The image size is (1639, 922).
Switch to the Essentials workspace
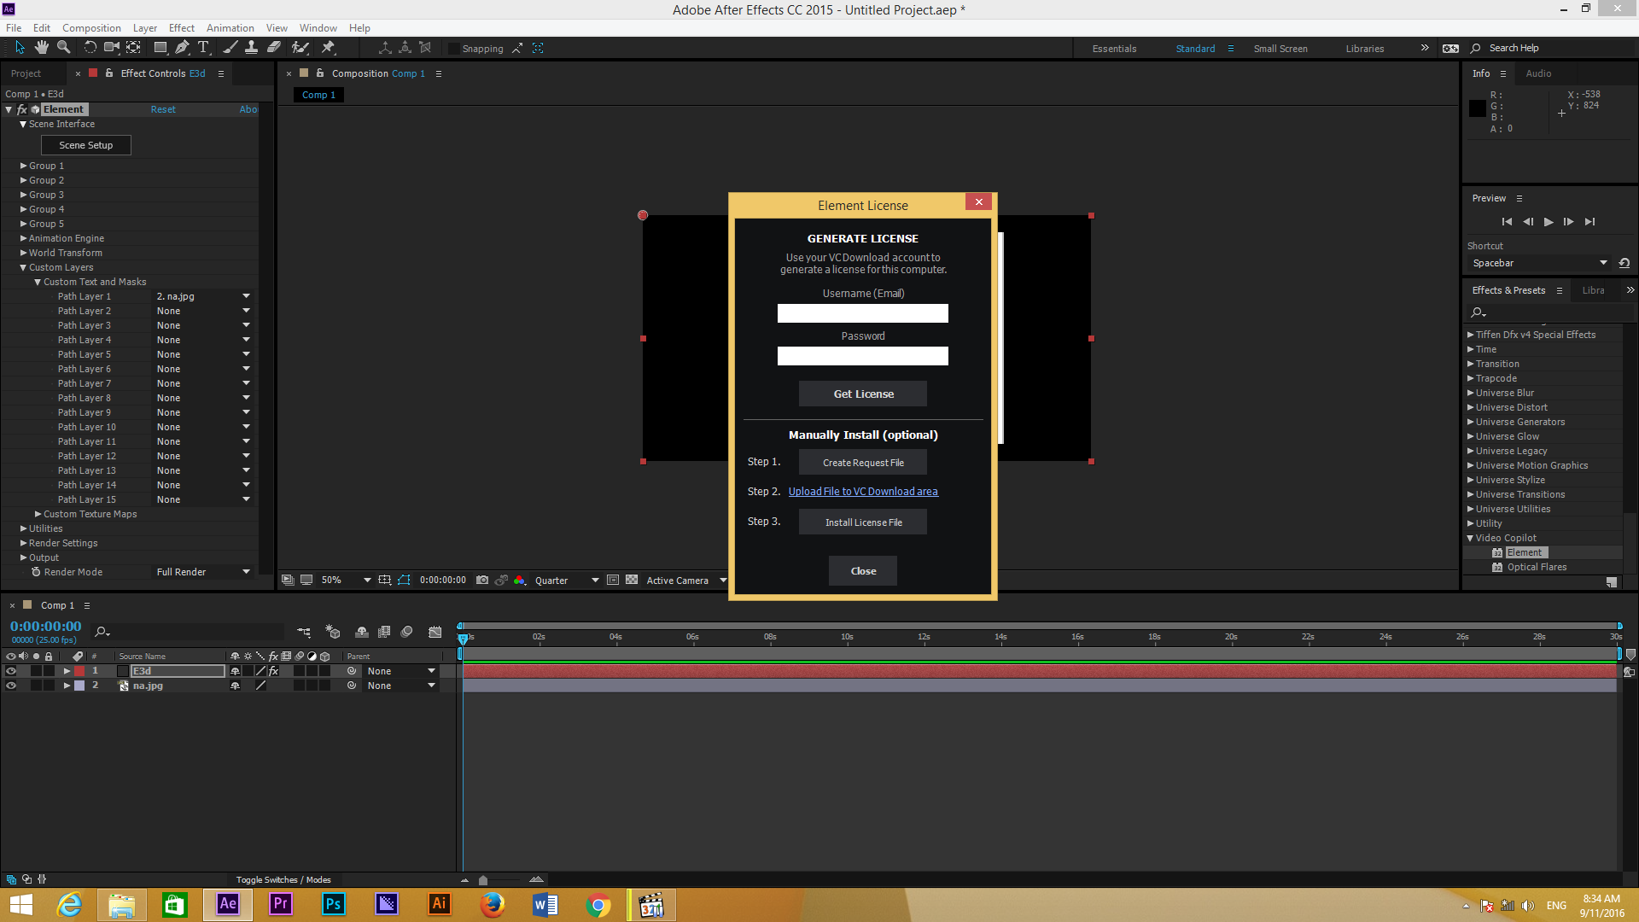tap(1114, 49)
